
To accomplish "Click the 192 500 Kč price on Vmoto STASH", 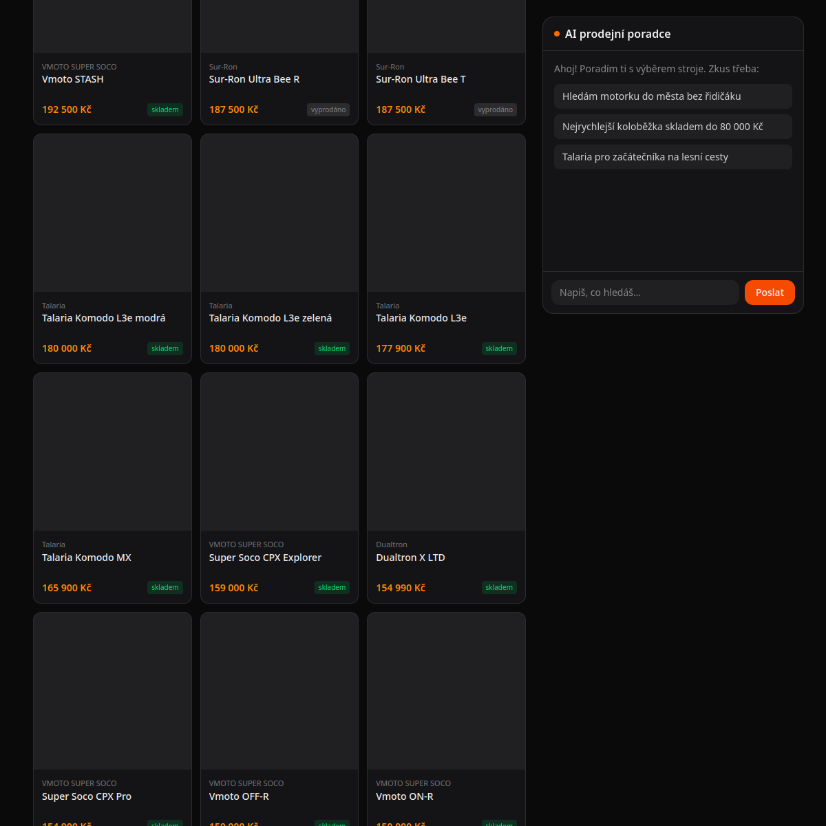I will (x=67, y=109).
